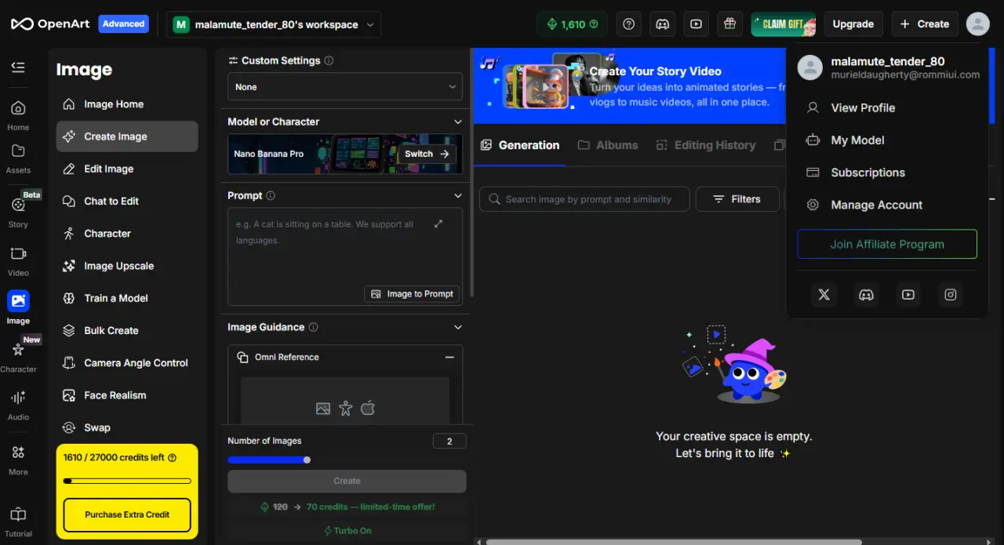Collapse the Prompt section
The image size is (1004, 545).
(458, 195)
